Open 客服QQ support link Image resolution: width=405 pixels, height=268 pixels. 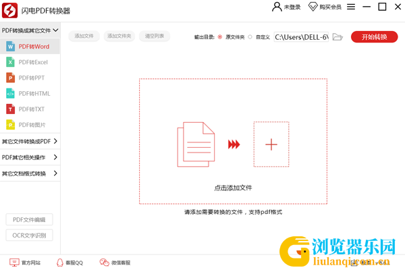tap(74, 263)
